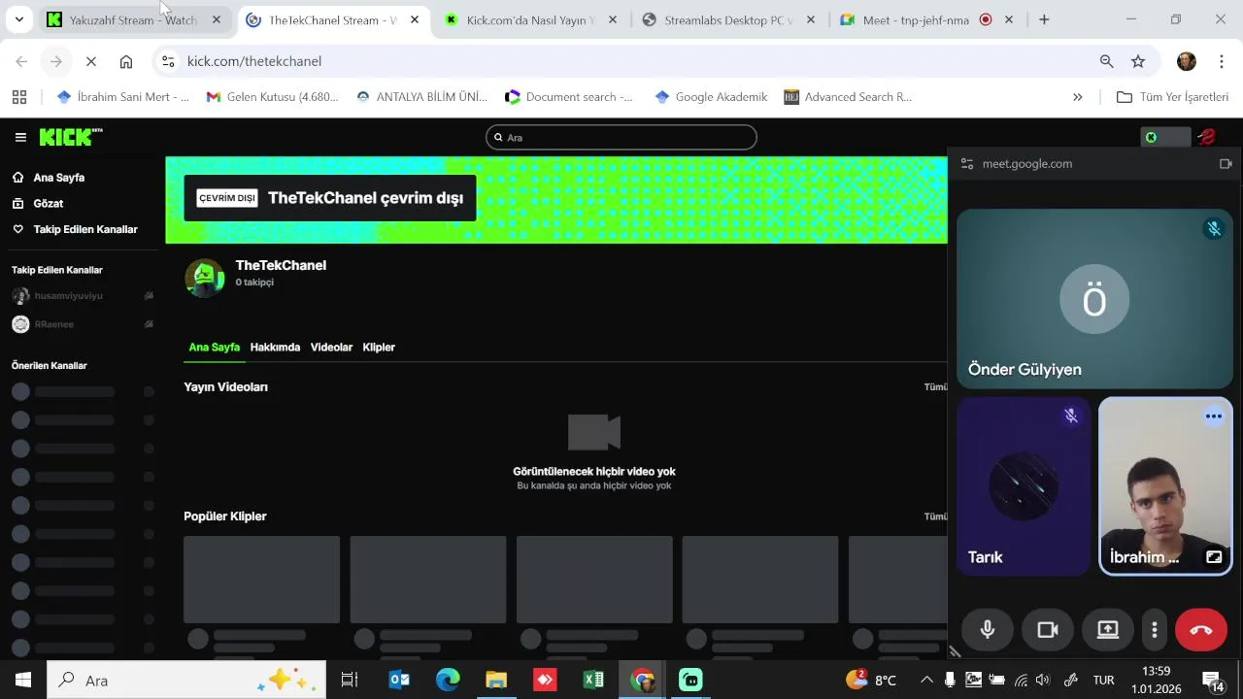Click Tarık's participant tile

tap(1024, 486)
